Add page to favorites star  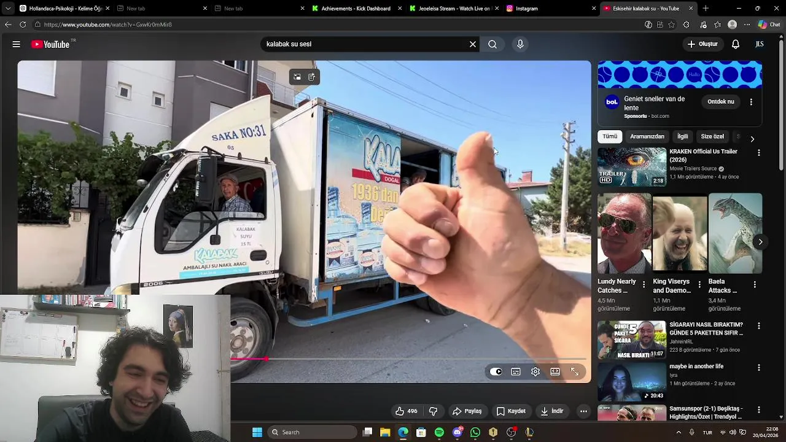(x=671, y=25)
